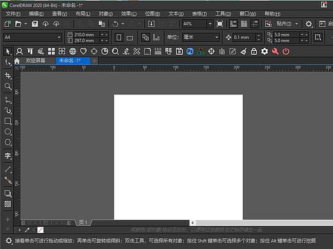Screen dimensions: 333x249
Task: Select the Ellipse tool
Action: pos(8,132)
